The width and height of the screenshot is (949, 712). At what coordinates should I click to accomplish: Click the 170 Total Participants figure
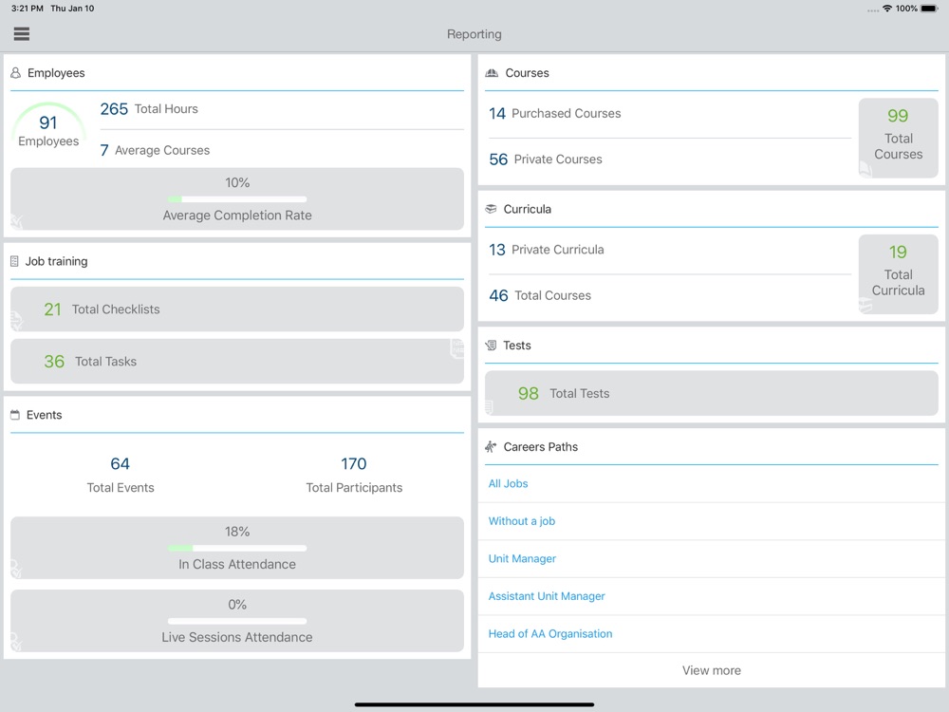(x=354, y=475)
